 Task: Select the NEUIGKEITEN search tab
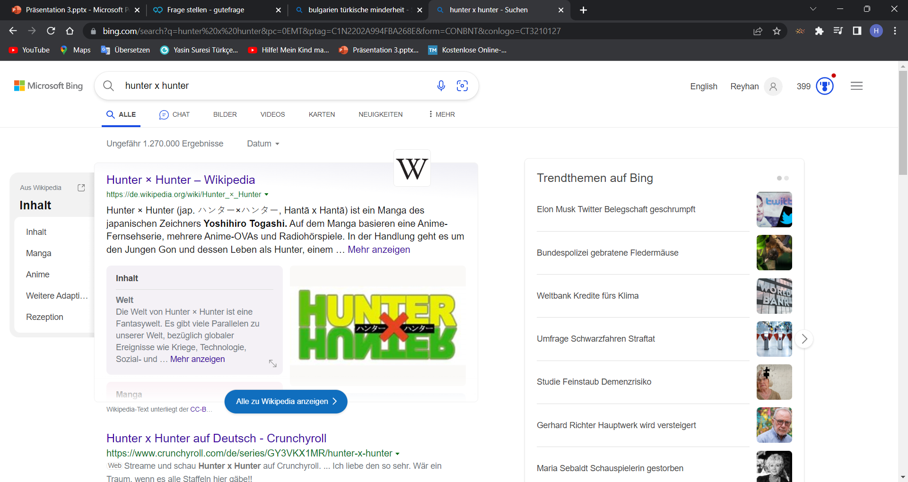[x=381, y=114]
